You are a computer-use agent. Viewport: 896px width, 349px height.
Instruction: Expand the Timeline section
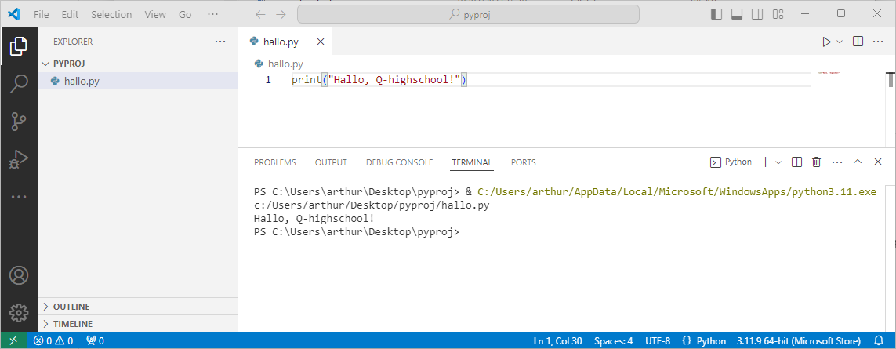(x=138, y=324)
